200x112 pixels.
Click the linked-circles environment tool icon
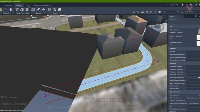click(54, 10)
